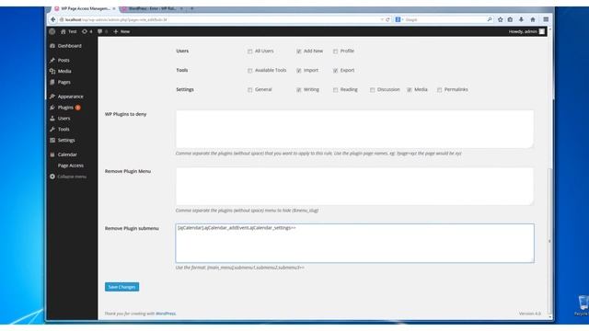Click the 'Remove Plugin Menu' field label
Image resolution: width=589 pixels, height=331 pixels.
tap(128, 171)
